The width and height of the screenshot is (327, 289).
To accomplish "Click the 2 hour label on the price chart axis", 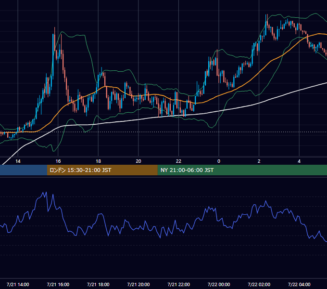I will 259,161.
